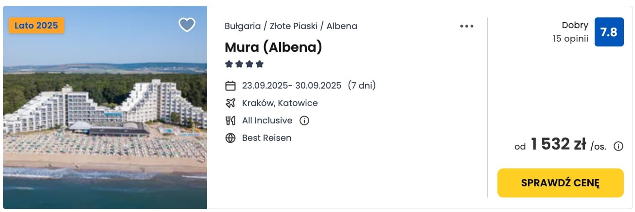Viewport: 635px width, 212px height.
Task: Click the info icon beside the price
Action: (618, 146)
